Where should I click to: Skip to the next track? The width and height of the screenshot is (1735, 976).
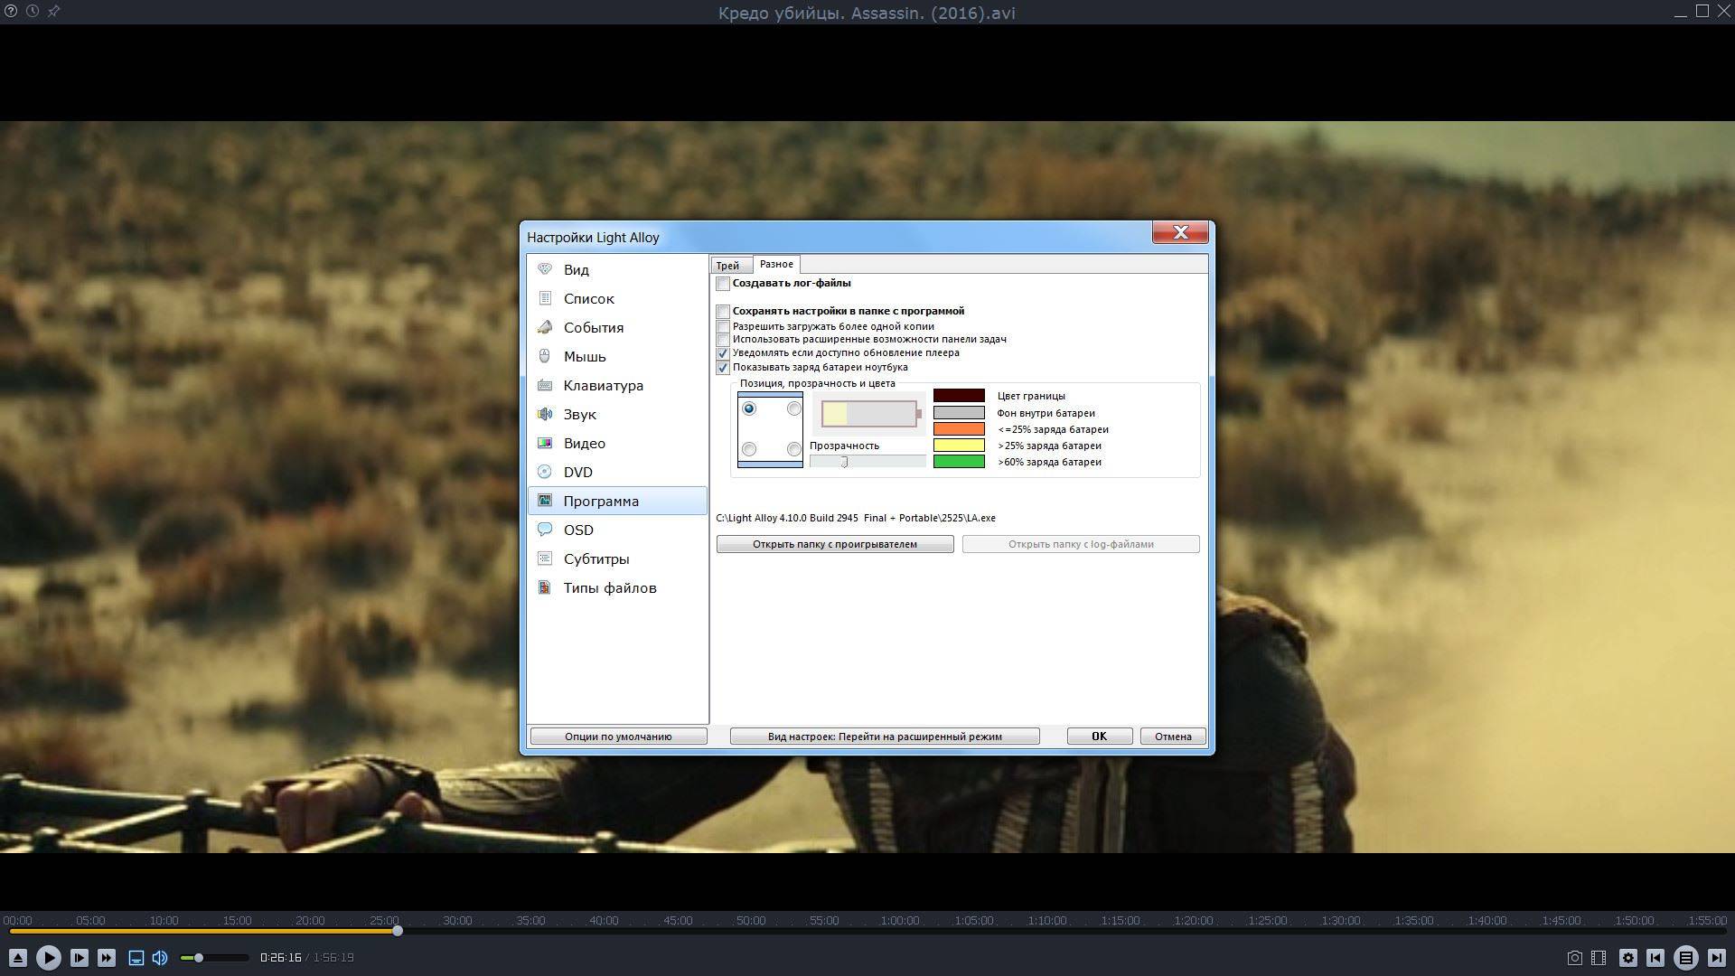click(x=1716, y=958)
